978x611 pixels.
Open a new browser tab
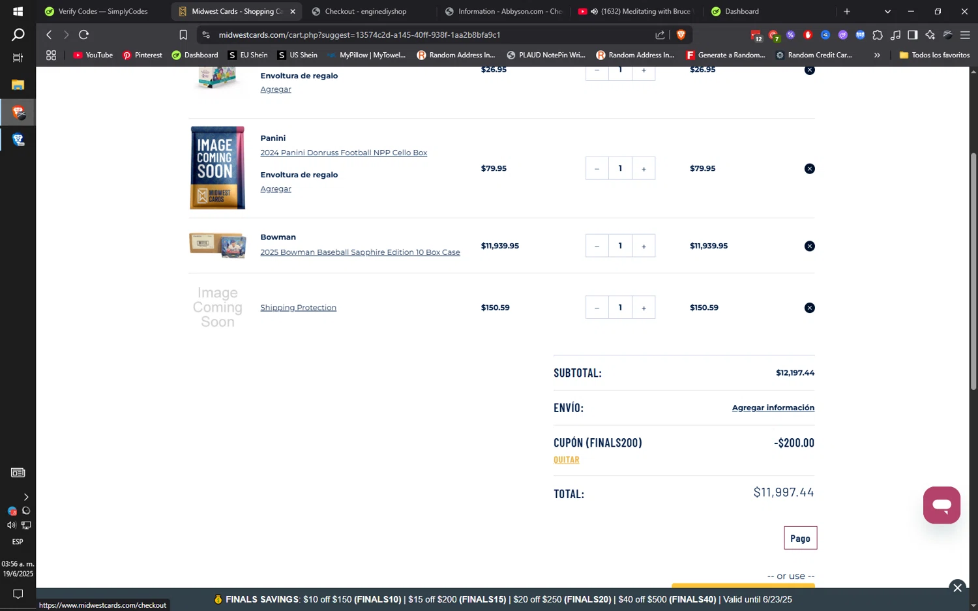(x=847, y=12)
